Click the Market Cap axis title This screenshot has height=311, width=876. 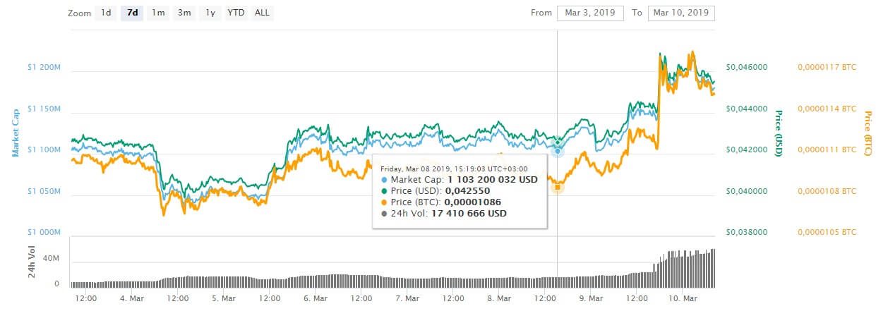coord(16,133)
